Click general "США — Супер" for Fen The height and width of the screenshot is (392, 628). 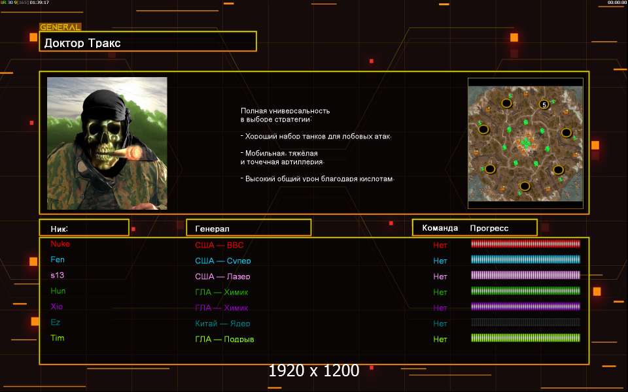pyautogui.click(x=222, y=261)
